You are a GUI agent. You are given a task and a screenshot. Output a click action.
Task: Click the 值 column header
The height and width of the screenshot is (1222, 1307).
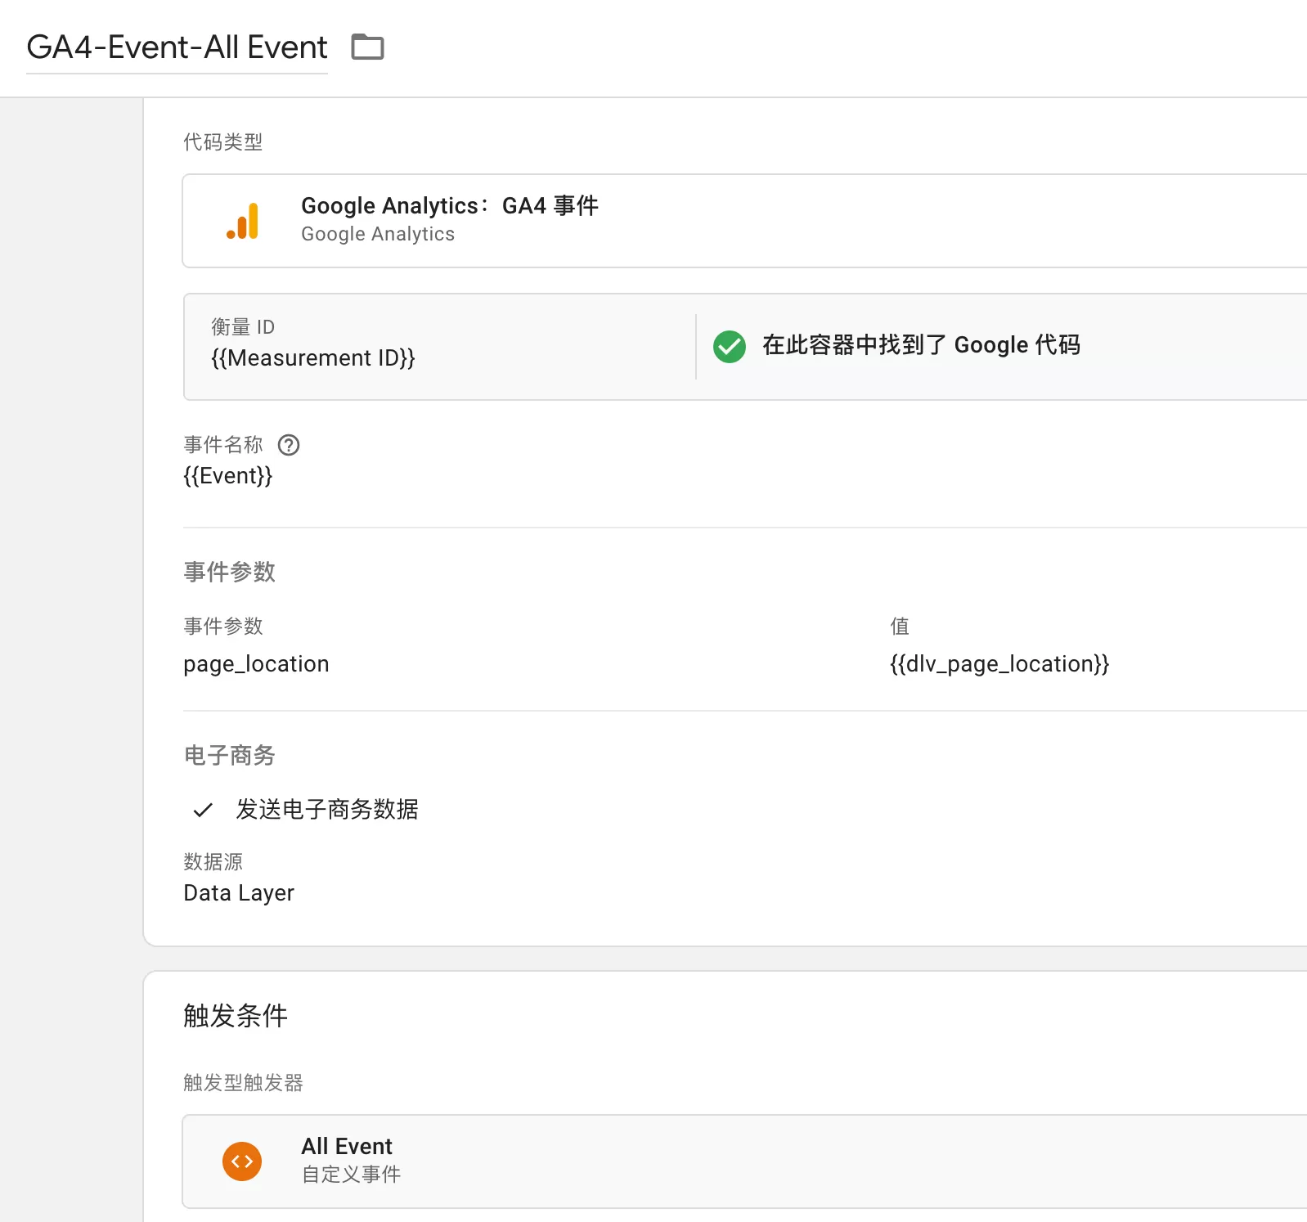900,627
